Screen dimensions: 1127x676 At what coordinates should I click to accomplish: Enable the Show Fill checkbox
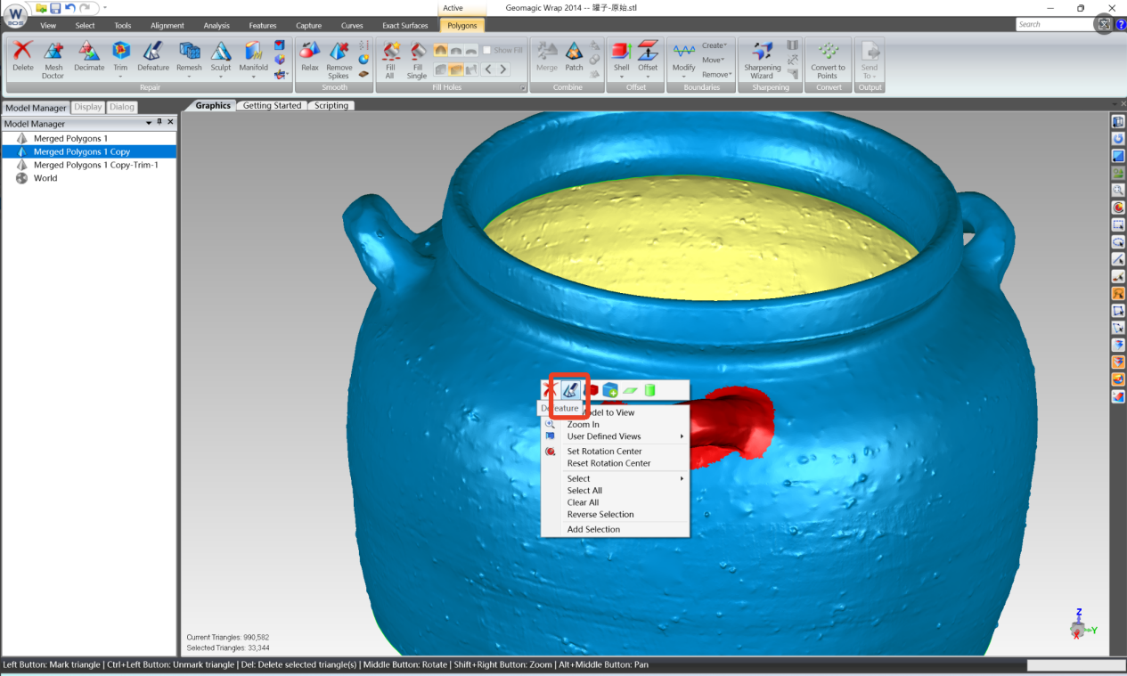coord(487,50)
